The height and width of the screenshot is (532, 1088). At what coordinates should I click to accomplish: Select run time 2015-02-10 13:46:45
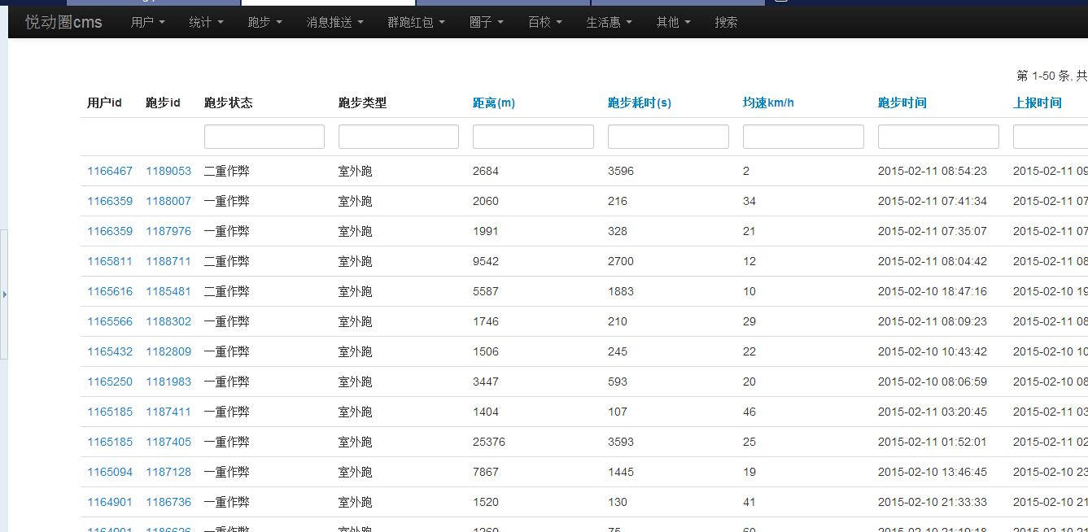click(933, 472)
